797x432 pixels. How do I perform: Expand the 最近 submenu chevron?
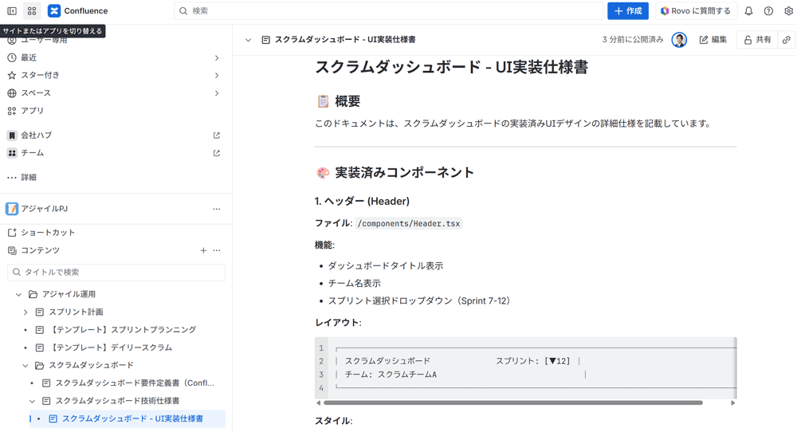pos(217,58)
